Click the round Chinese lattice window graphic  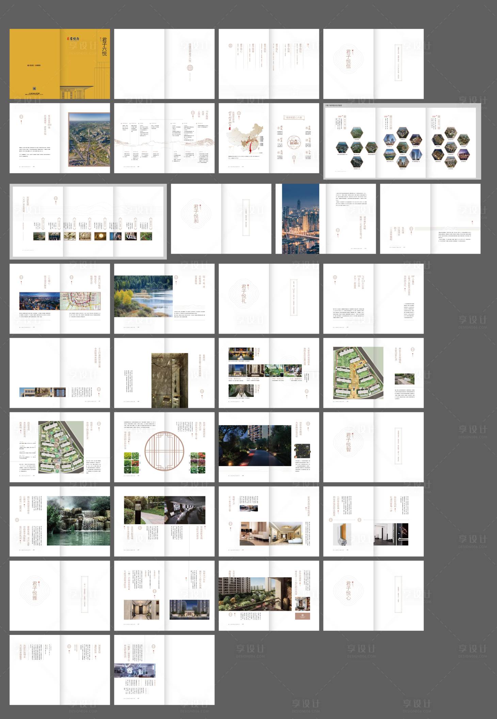tap(164, 450)
